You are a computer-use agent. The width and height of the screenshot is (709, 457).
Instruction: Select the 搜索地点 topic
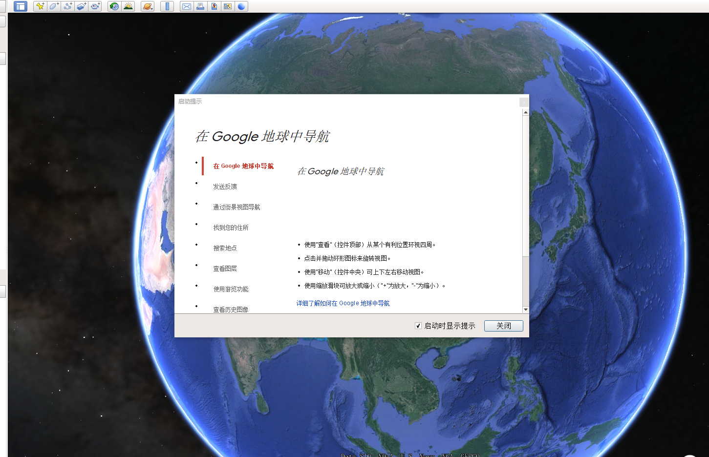[x=225, y=248]
